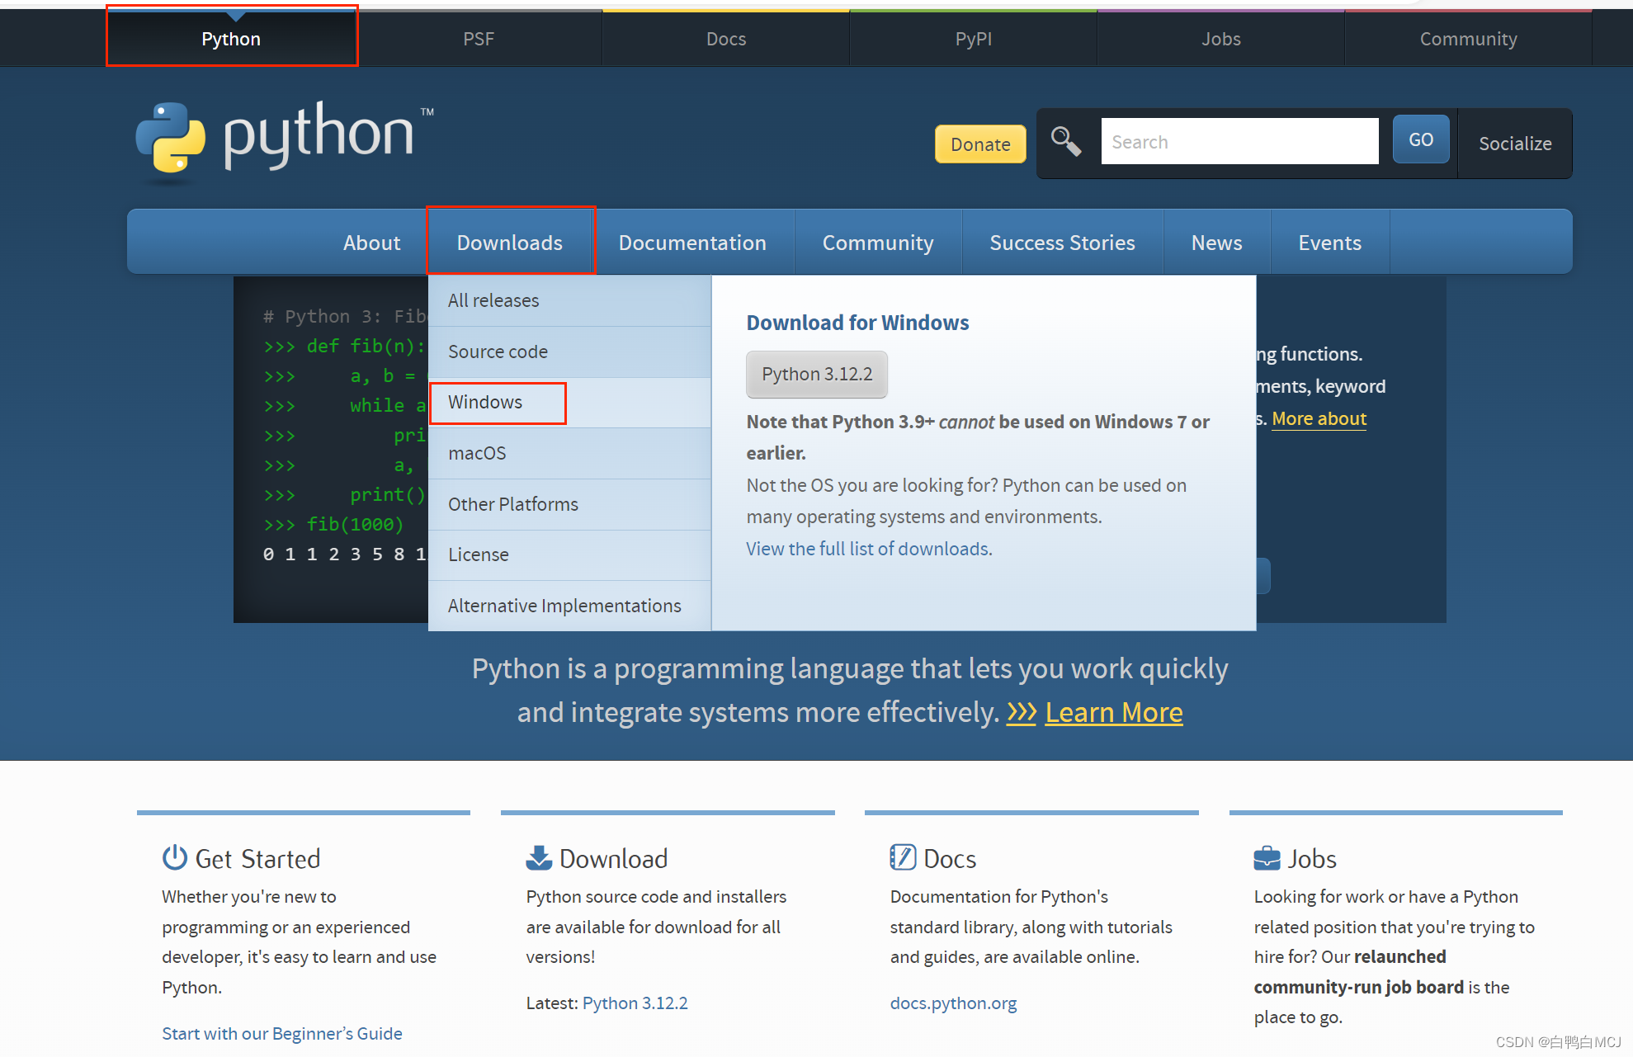Open the Community navigation dropdown
The height and width of the screenshot is (1057, 1633).
pos(877,242)
